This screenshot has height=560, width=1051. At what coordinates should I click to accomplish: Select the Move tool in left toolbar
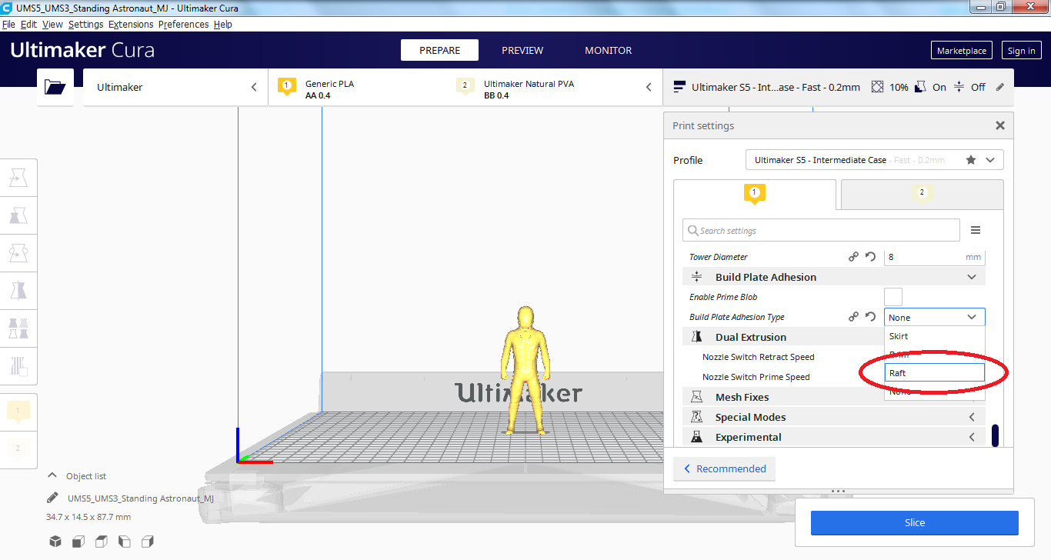click(x=18, y=178)
